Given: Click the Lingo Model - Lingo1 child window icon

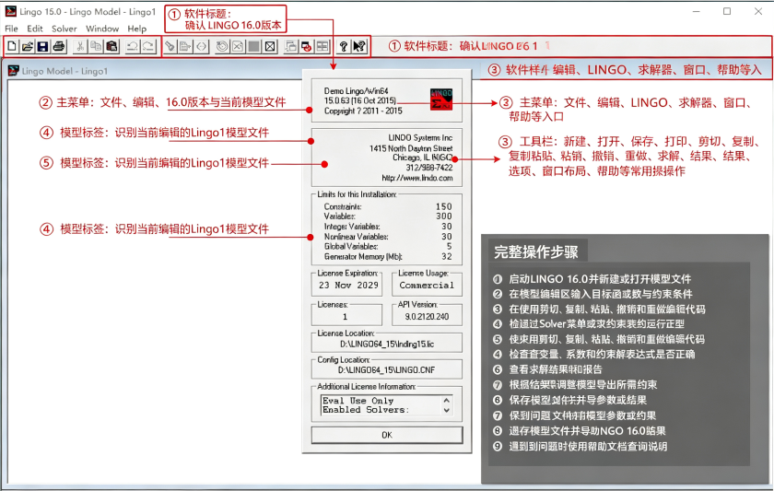Looking at the screenshot, I should [14, 71].
